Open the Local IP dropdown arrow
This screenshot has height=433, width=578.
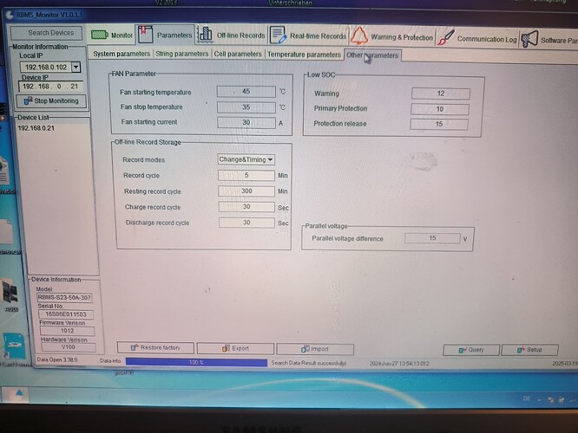76,67
